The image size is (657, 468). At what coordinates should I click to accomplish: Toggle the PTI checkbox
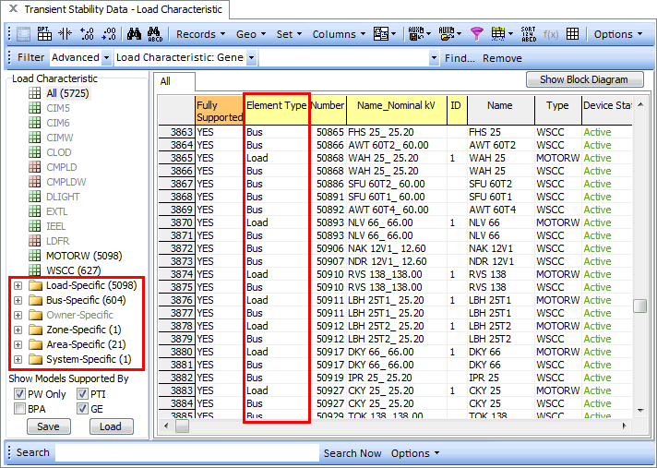(82, 394)
